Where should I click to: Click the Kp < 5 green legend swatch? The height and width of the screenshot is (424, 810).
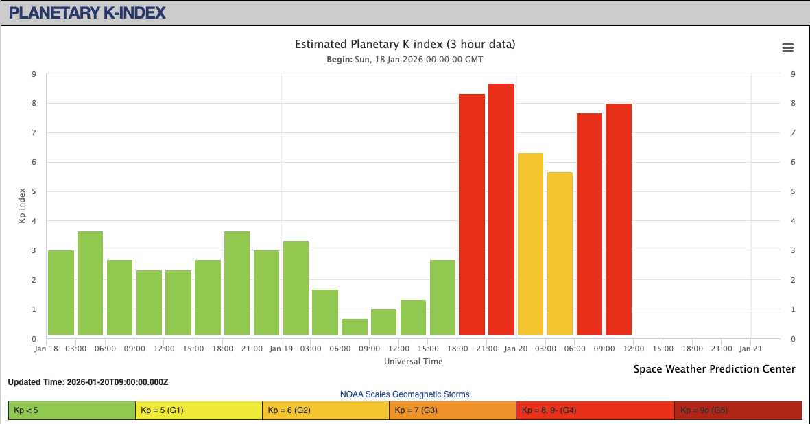[72, 410]
